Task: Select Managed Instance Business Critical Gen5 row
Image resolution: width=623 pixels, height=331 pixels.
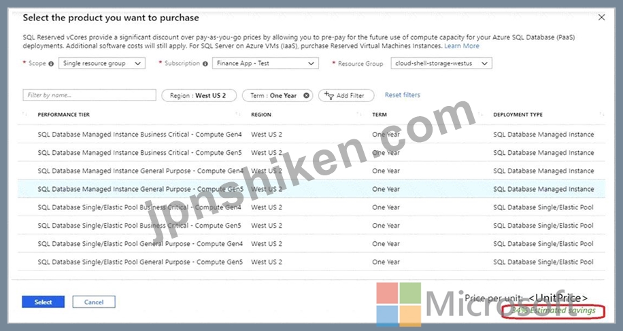Action: 311,153
